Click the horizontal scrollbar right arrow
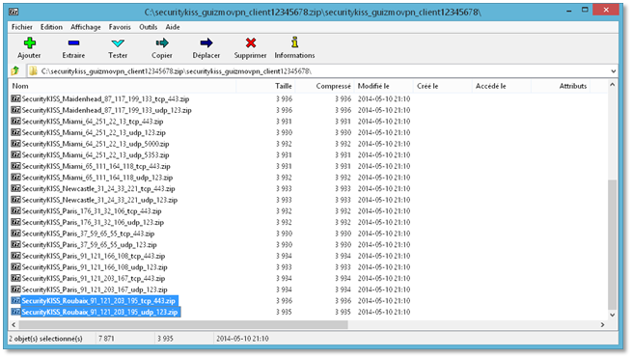This screenshot has height=358, width=632. pyautogui.click(x=603, y=324)
